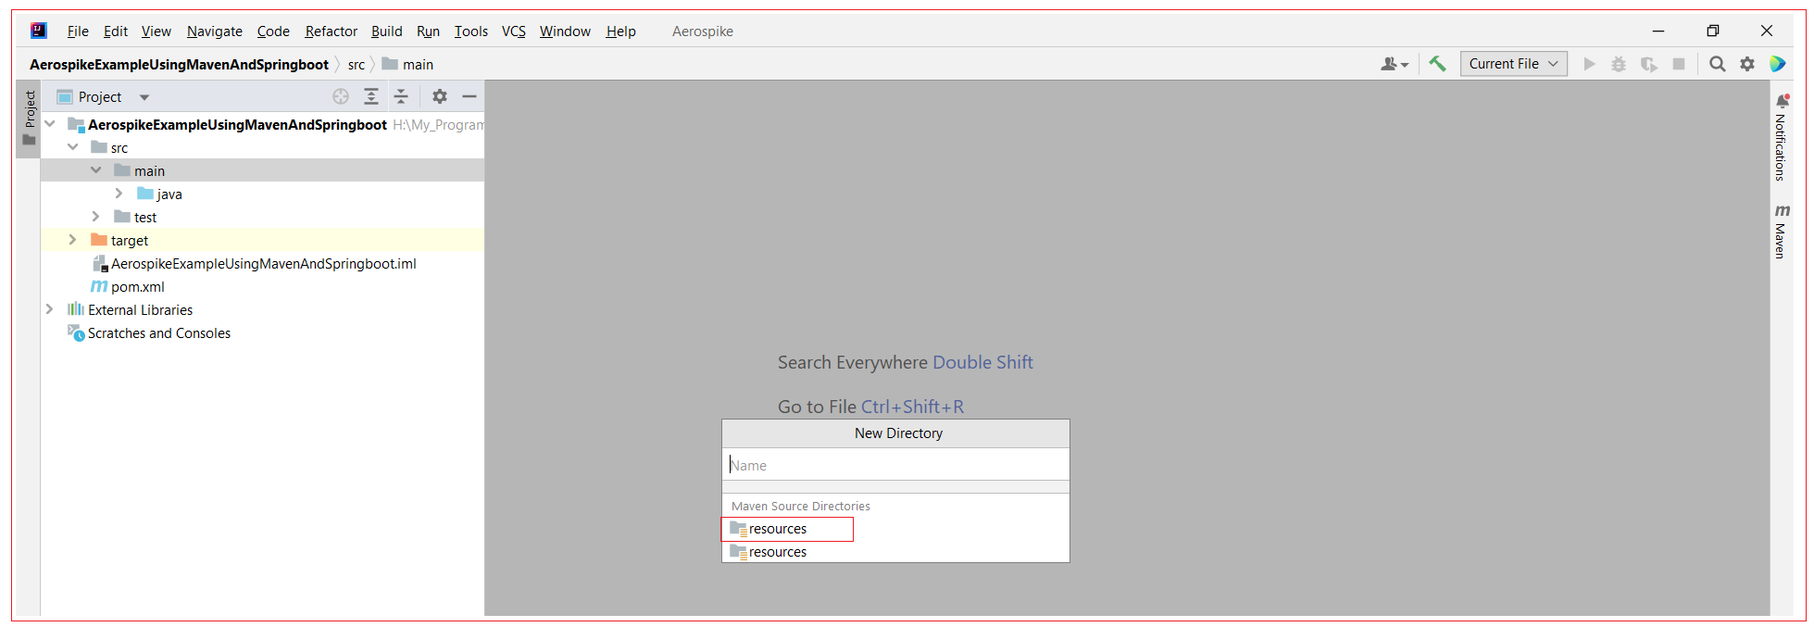Open the Navigate menu
Image resolution: width=1814 pixels, height=627 pixels.
tap(215, 31)
